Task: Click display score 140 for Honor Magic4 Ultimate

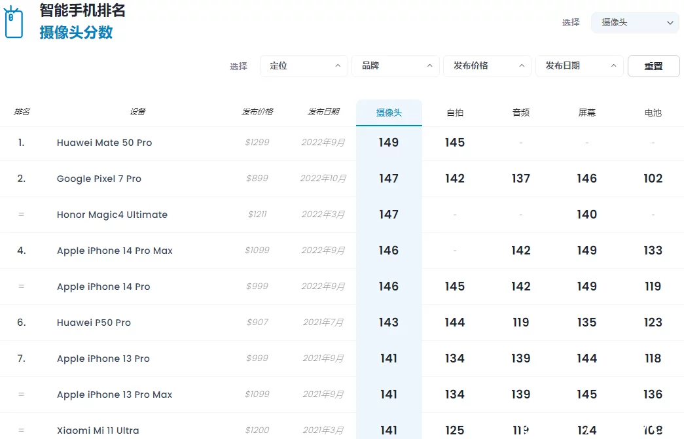Action: pos(586,215)
